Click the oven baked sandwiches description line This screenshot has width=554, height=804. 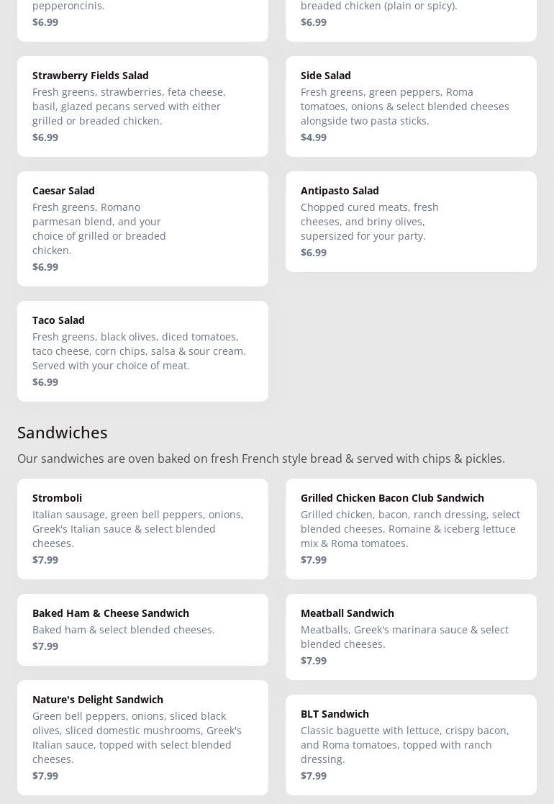coord(261,459)
